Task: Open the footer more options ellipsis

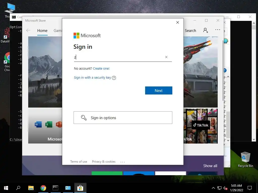Action: pos(123,162)
